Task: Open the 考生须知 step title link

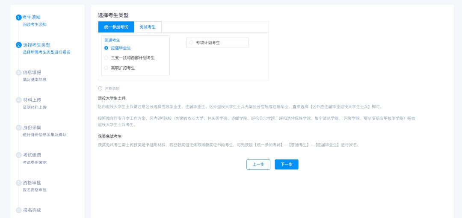Action: point(32,17)
